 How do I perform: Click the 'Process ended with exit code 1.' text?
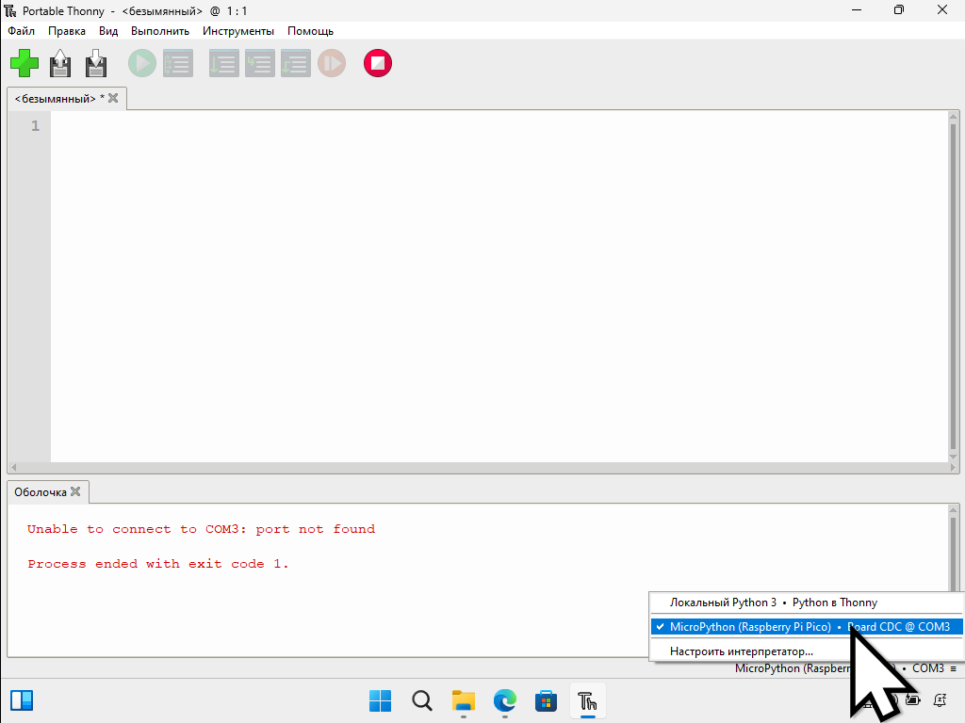[x=157, y=565]
